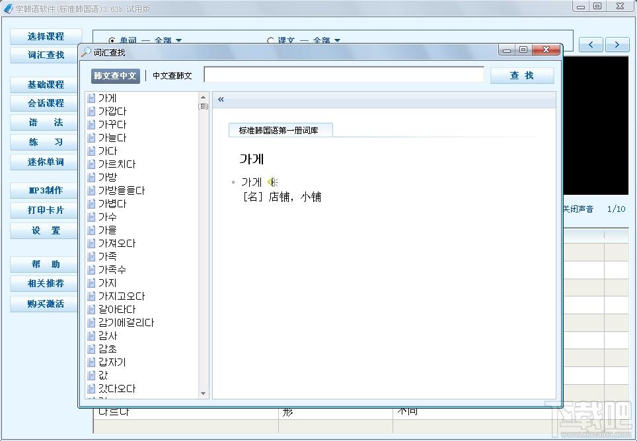Open the document icon beside 가볍다
Image resolution: width=637 pixels, height=441 pixels.
[x=91, y=203]
